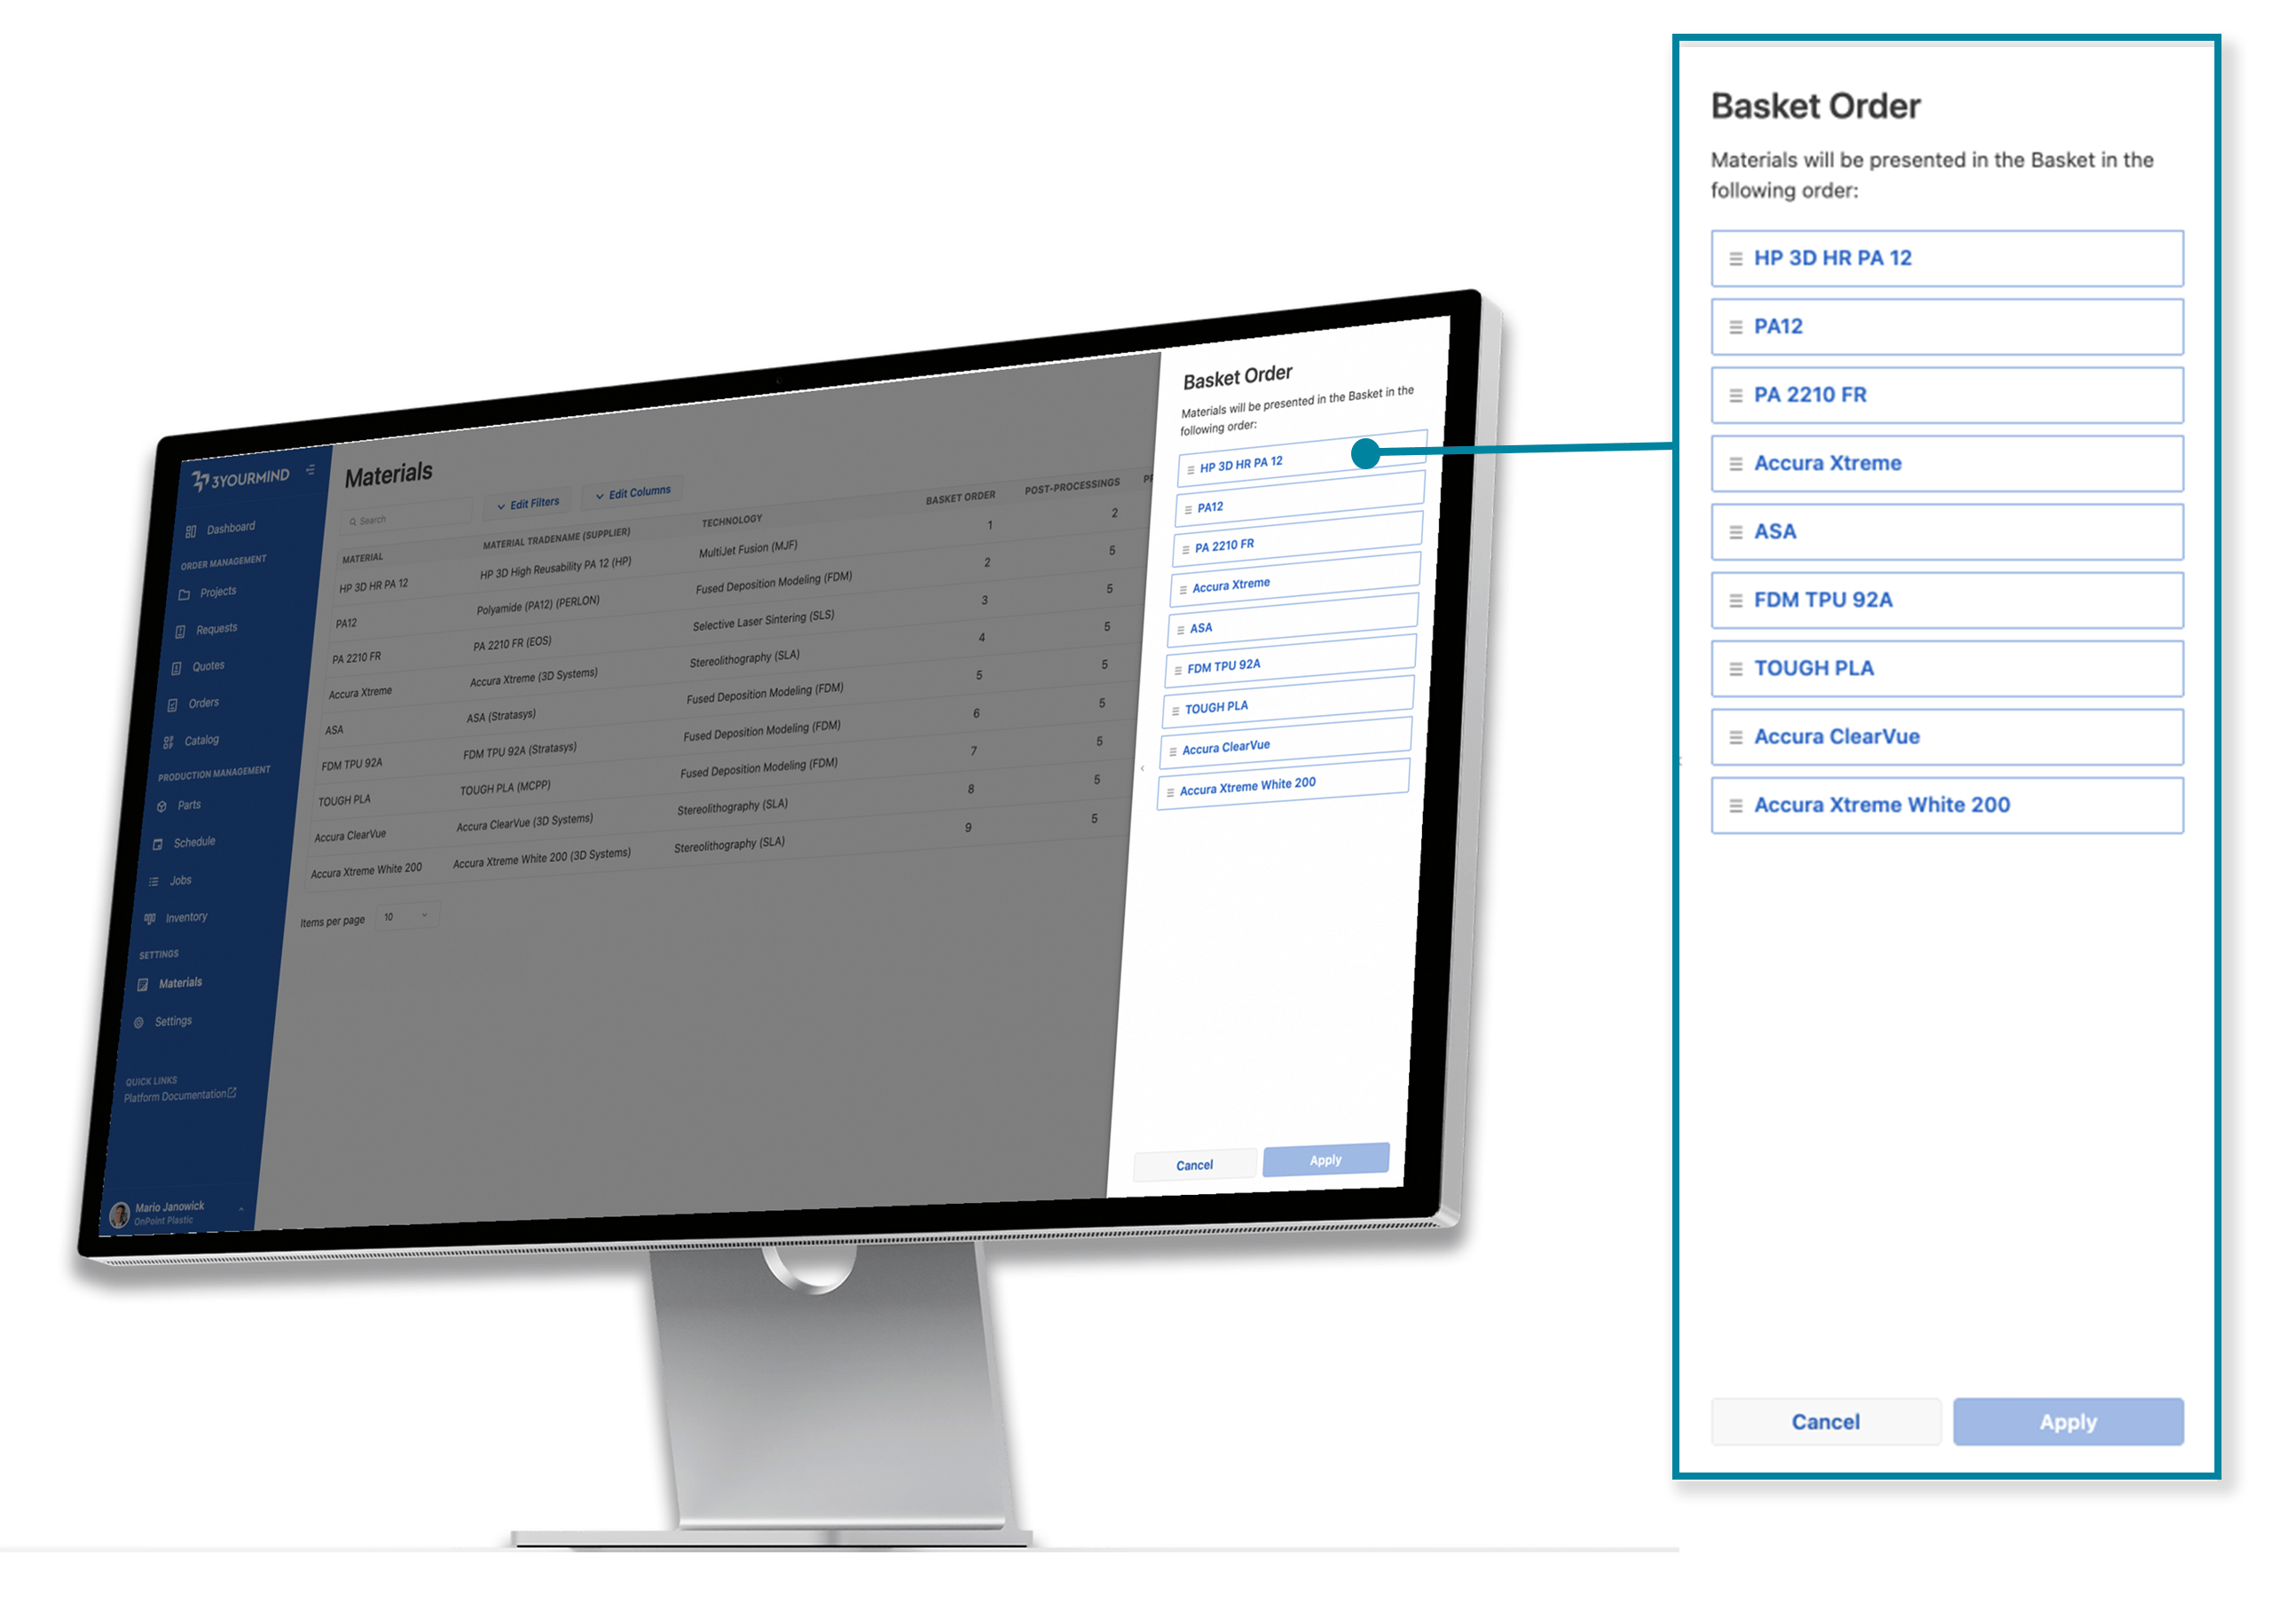The width and height of the screenshot is (2296, 1618).
Task: Open the Catalog icon in the sidebar
Action: pos(168,743)
